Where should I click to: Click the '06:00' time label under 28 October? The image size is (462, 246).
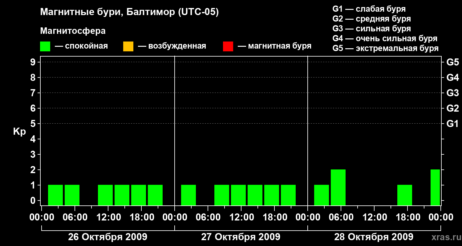(341, 217)
